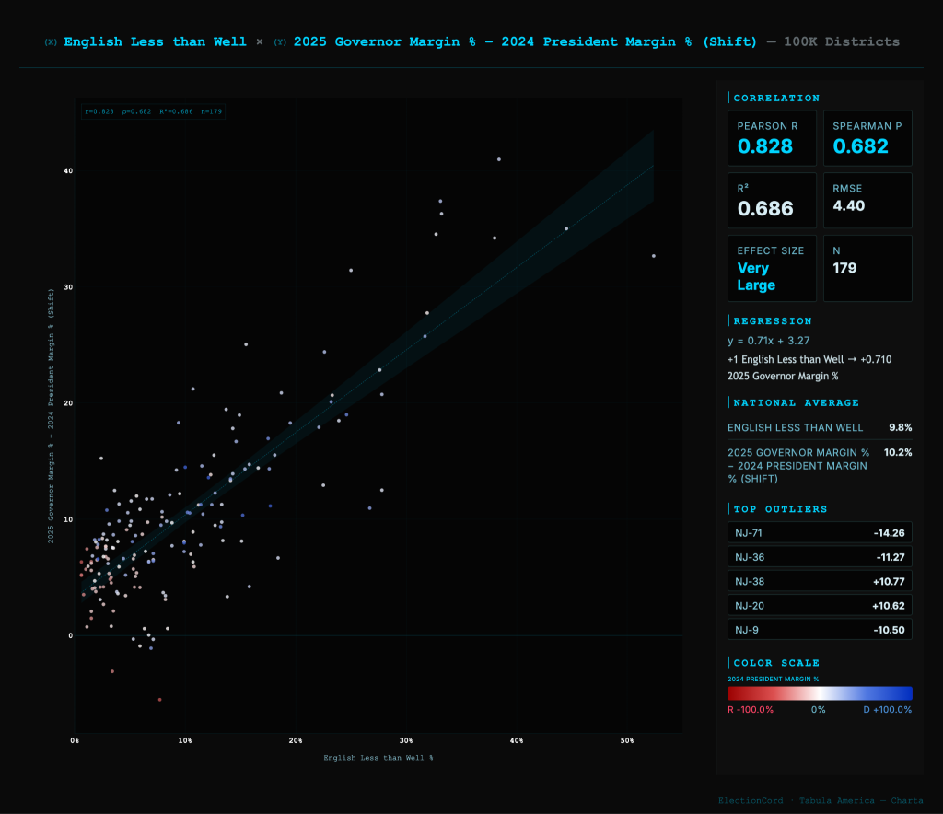Select the Effect Size Very Large card
Screen dimensions: 943x814
pos(772,268)
